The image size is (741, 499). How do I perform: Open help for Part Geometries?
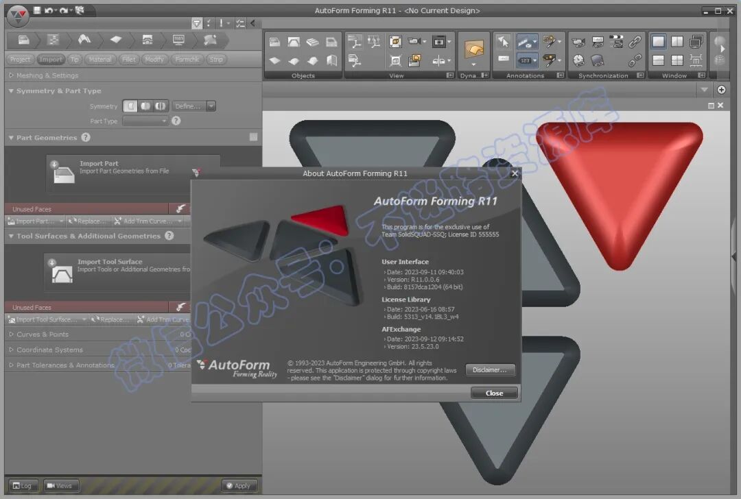[86, 137]
